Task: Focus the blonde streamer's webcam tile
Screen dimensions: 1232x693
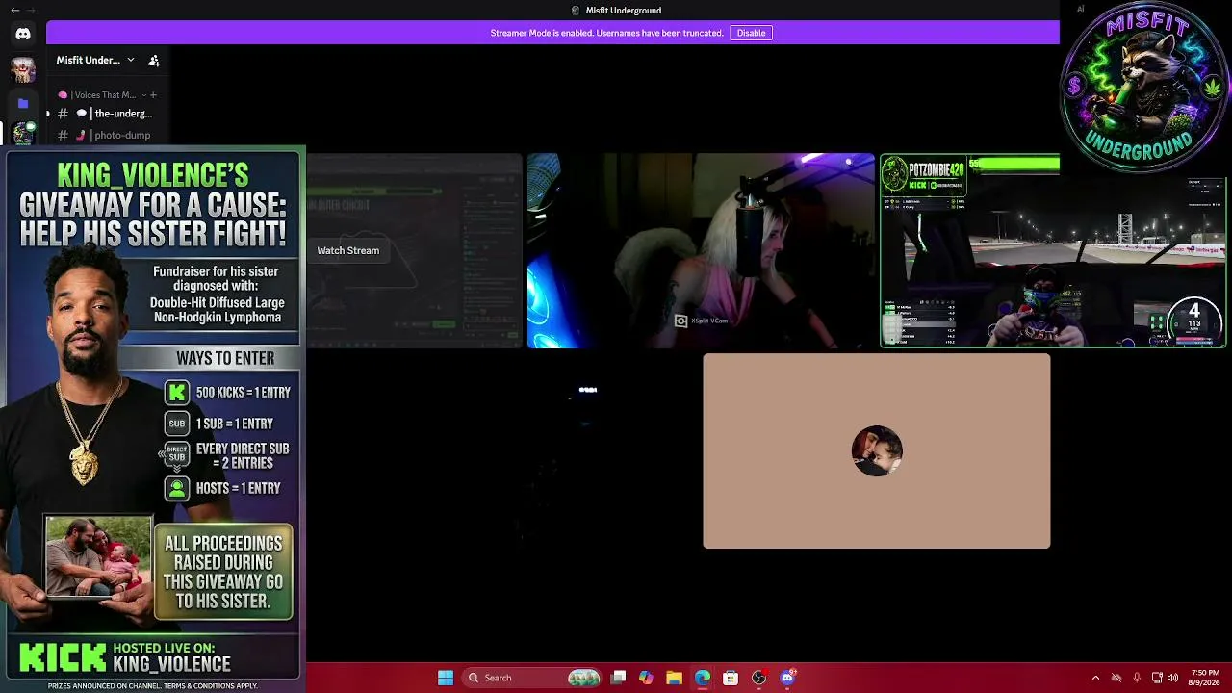Action: coord(701,250)
